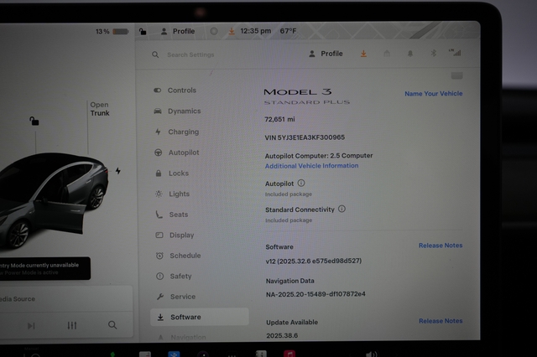Tap the media search icon
Viewport: 537px width, 357px height.
pos(112,325)
